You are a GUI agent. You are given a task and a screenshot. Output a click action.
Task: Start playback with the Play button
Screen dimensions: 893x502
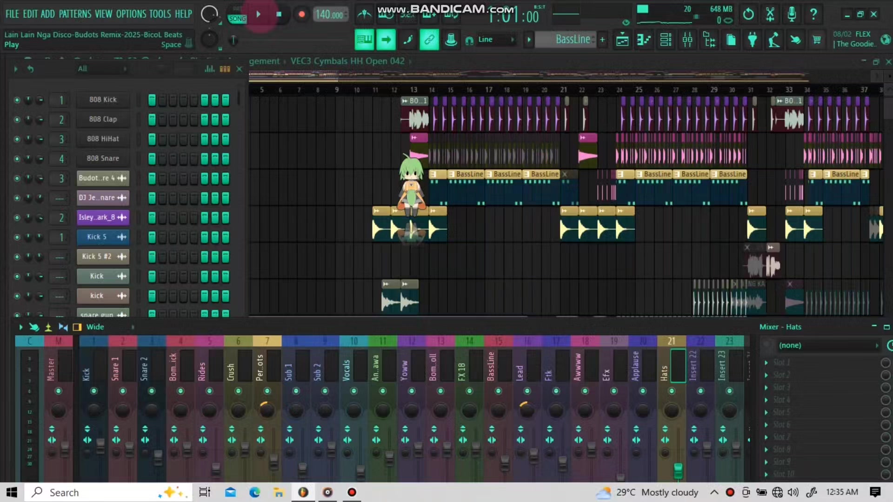pyautogui.click(x=258, y=14)
